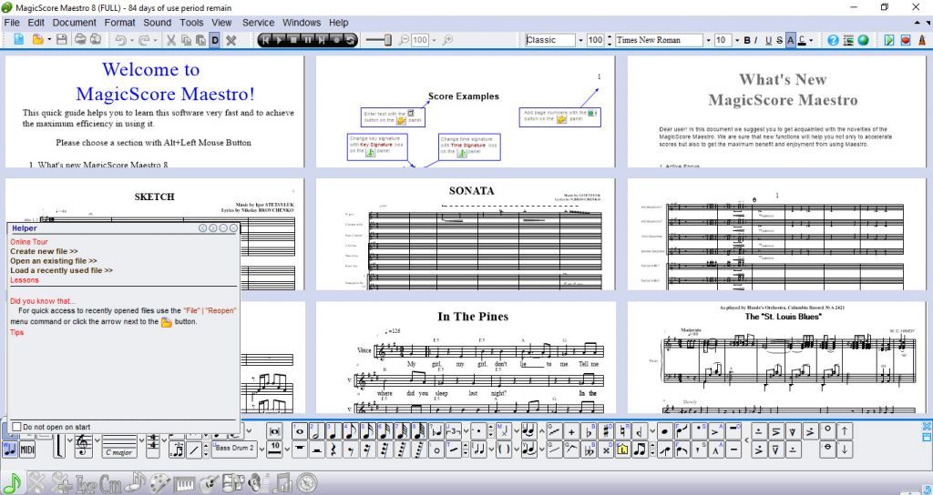Select the quarter rest icon

[334, 450]
